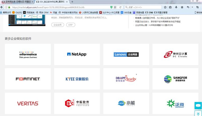Open the Informatica brand card

click(28, 54)
